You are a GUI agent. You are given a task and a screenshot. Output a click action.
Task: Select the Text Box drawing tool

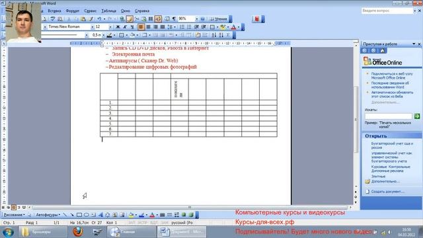click(x=93, y=215)
